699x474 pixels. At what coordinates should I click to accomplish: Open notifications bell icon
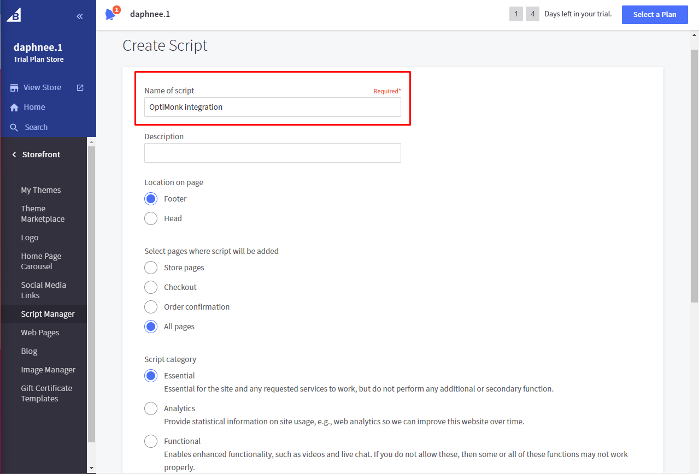tap(111, 14)
